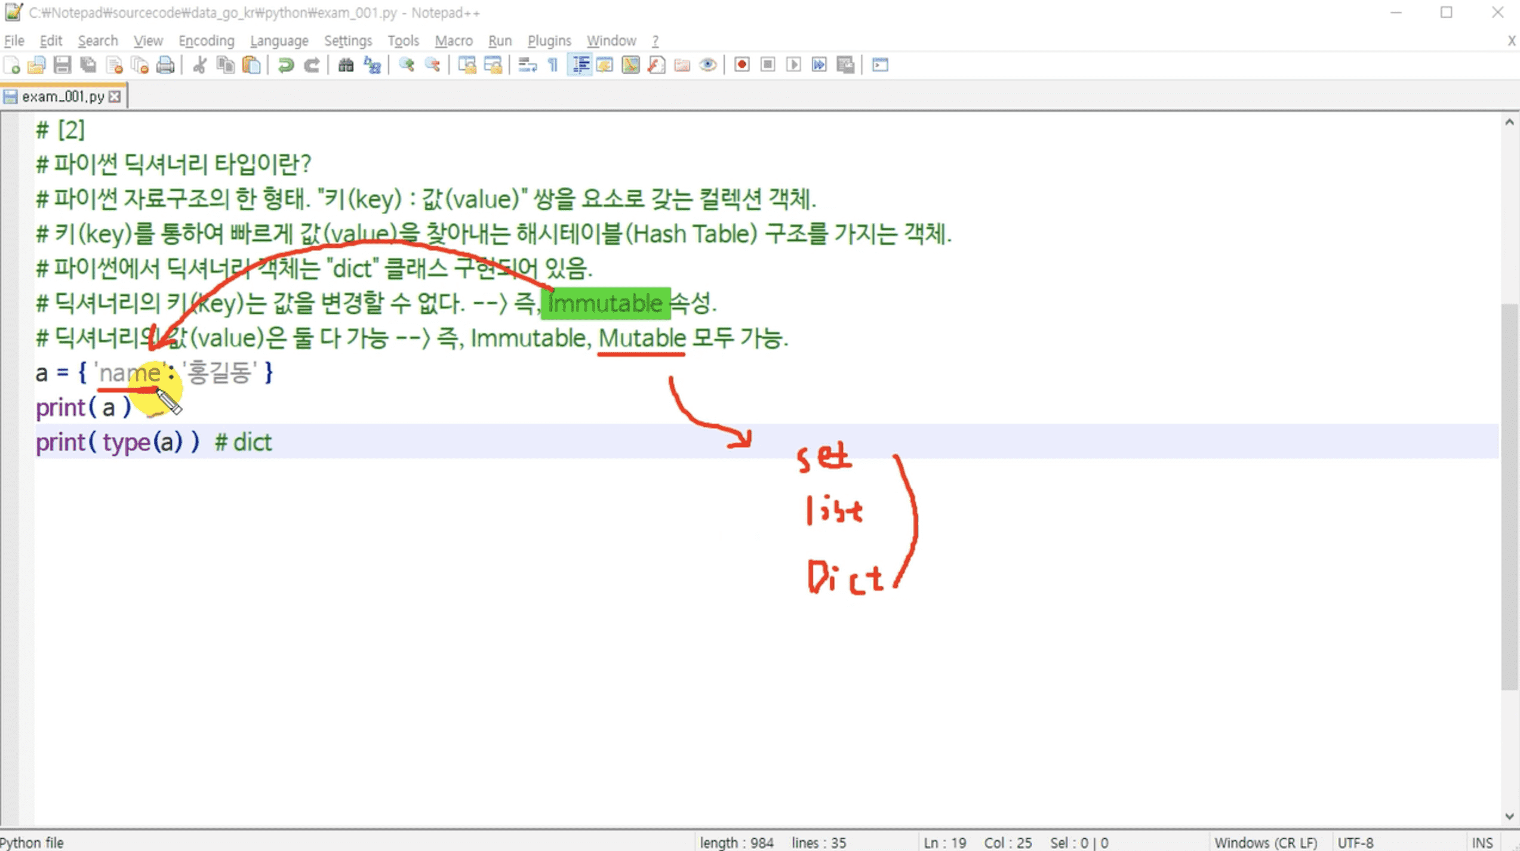This screenshot has width=1520, height=851.
Task: Open the Language menu
Action: point(279,41)
